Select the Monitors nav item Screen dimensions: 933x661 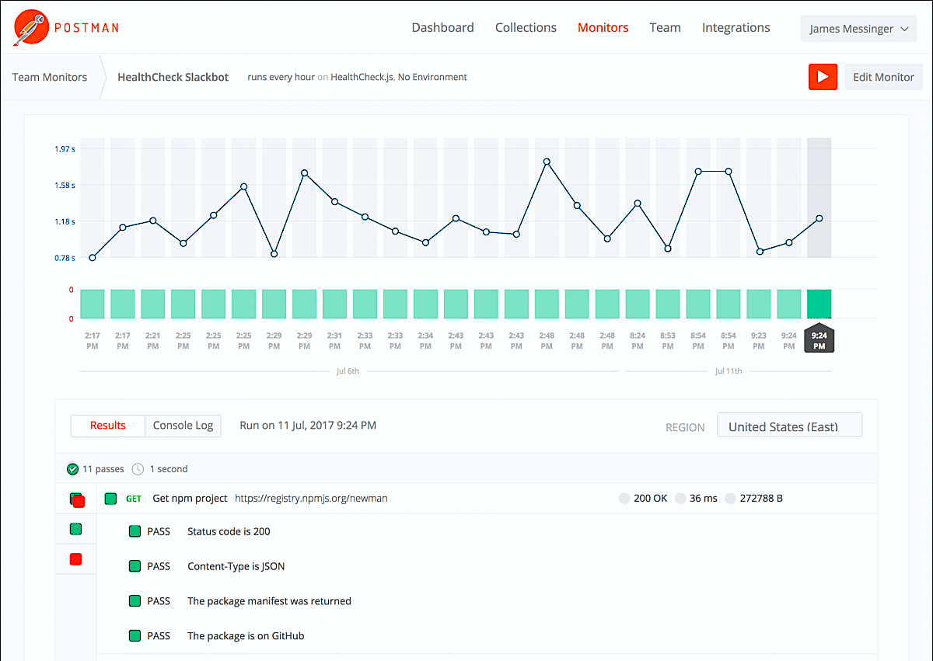coord(603,27)
